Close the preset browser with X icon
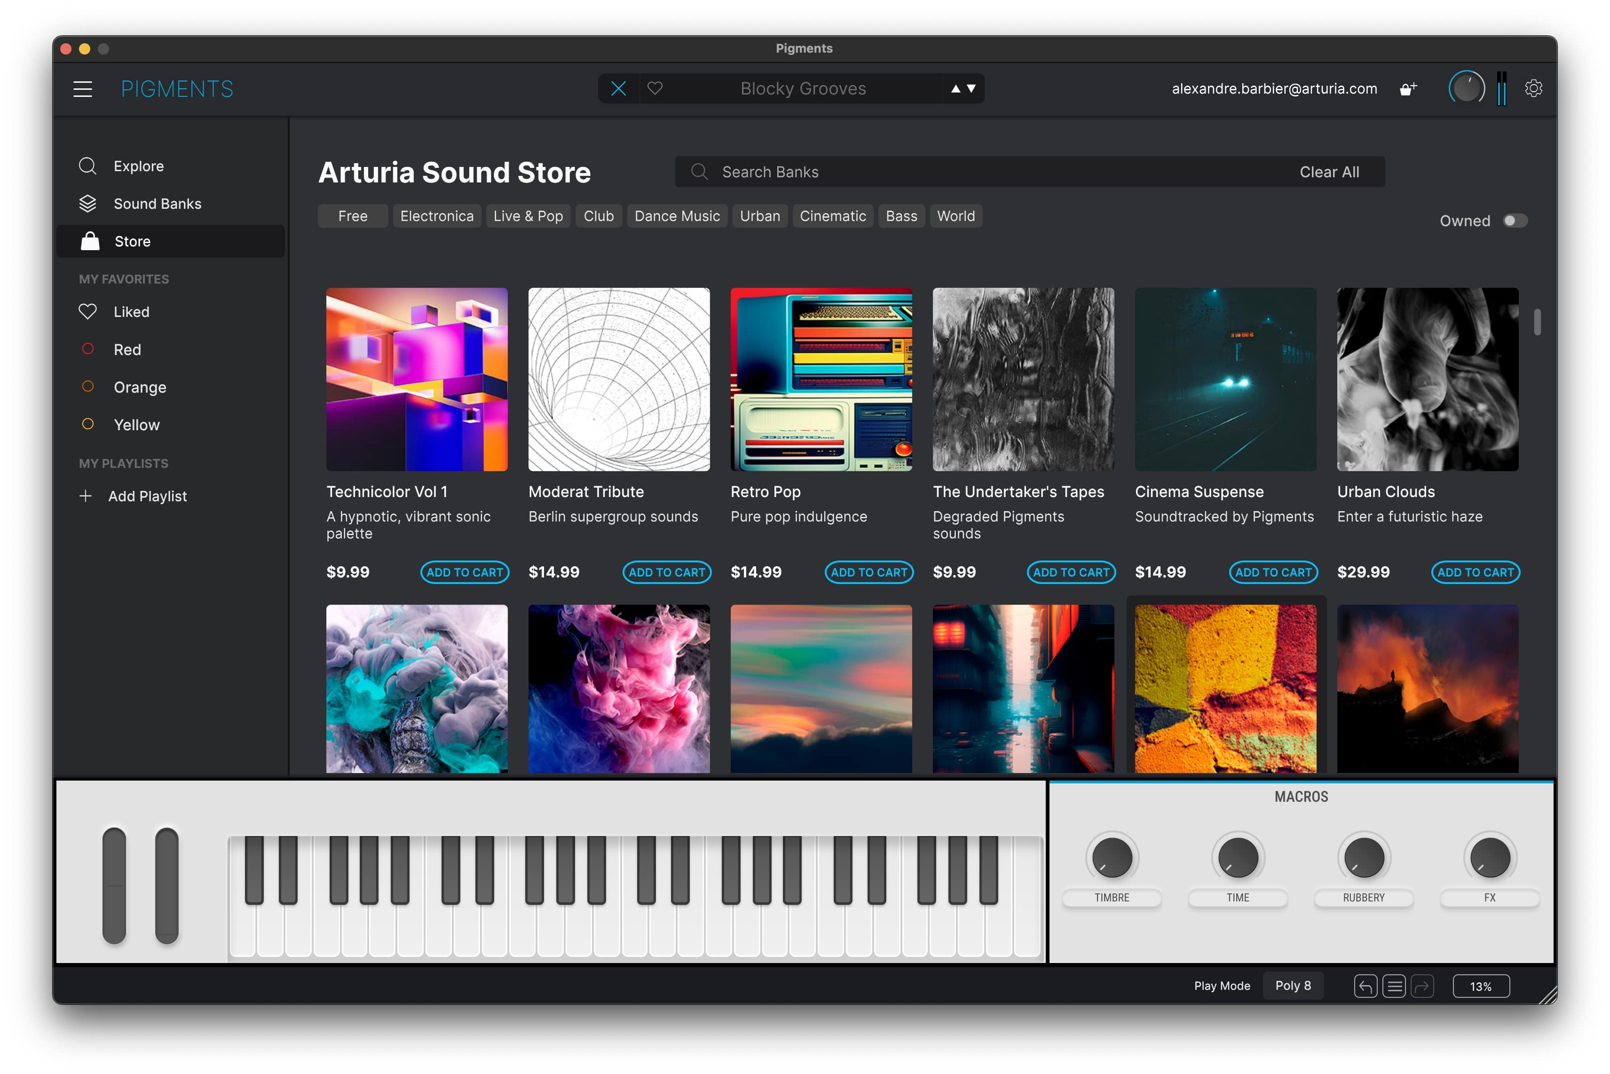 pos(618,89)
